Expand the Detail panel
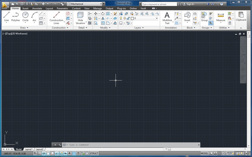252x157 pixels. tap(83, 28)
